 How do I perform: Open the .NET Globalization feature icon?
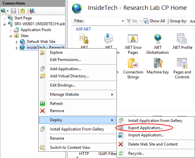click(x=158, y=38)
